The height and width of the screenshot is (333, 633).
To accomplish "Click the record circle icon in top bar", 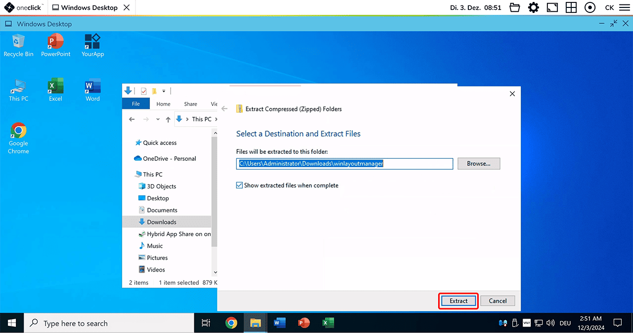I will (589, 7).
